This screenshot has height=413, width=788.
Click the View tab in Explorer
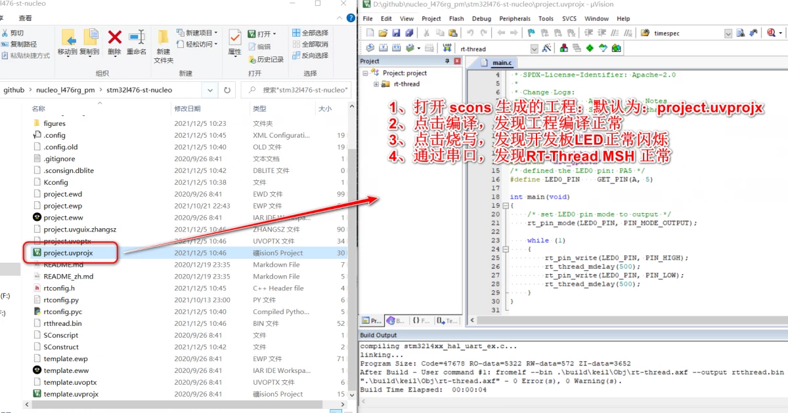click(25, 18)
